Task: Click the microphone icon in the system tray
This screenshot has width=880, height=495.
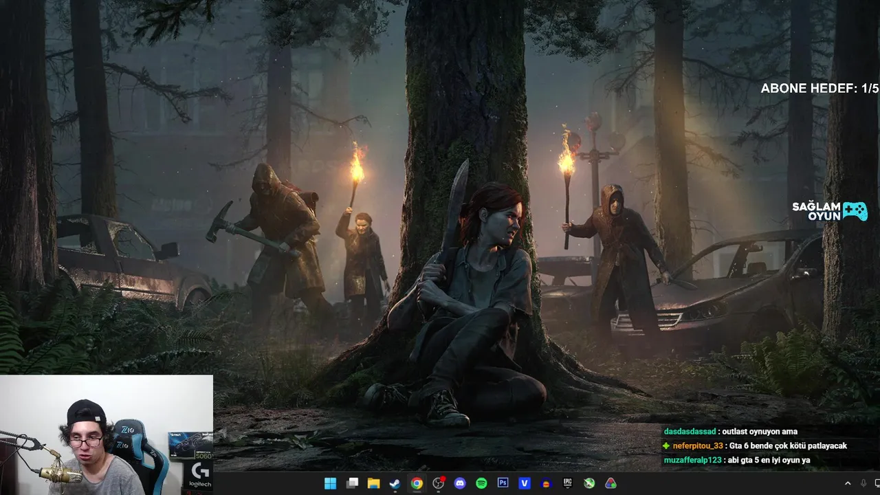Action: (863, 483)
